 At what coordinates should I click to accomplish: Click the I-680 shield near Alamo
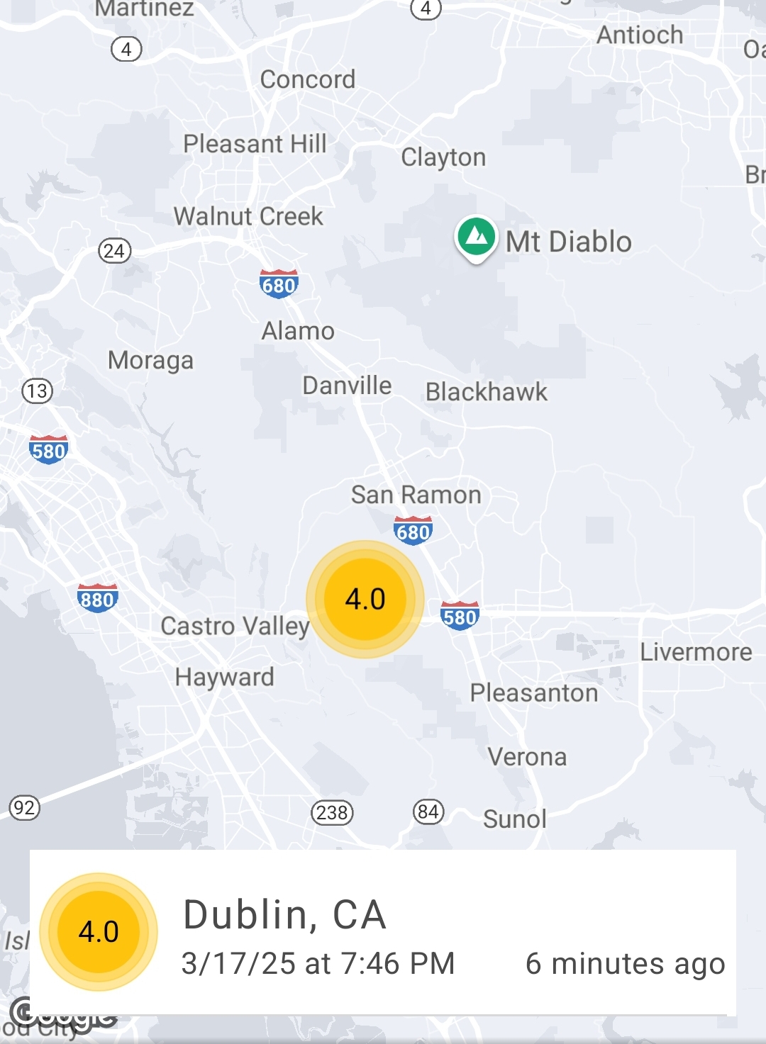click(x=279, y=284)
